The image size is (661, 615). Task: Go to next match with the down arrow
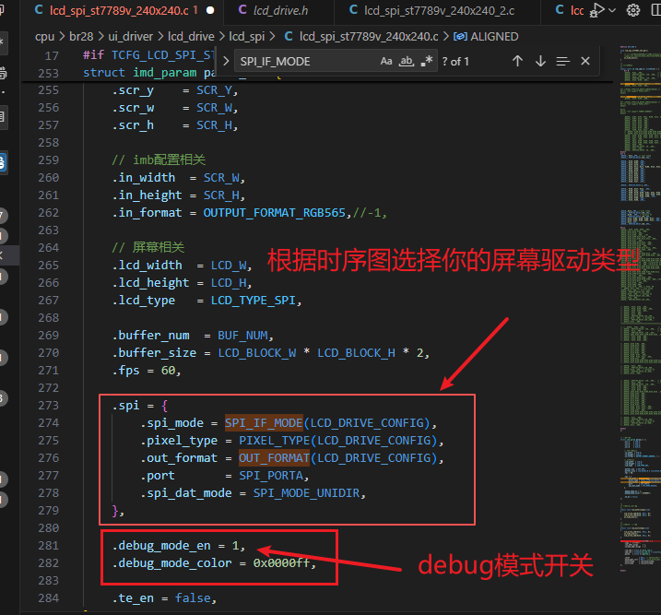[x=540, y=61]
